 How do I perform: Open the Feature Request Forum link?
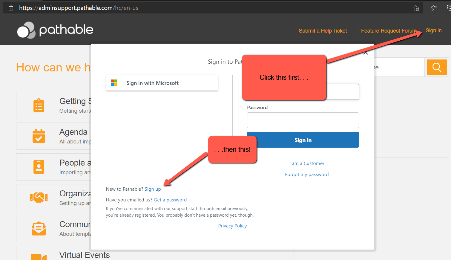[x=389, y=31]
